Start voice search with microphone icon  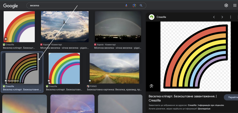coord(126,6)
